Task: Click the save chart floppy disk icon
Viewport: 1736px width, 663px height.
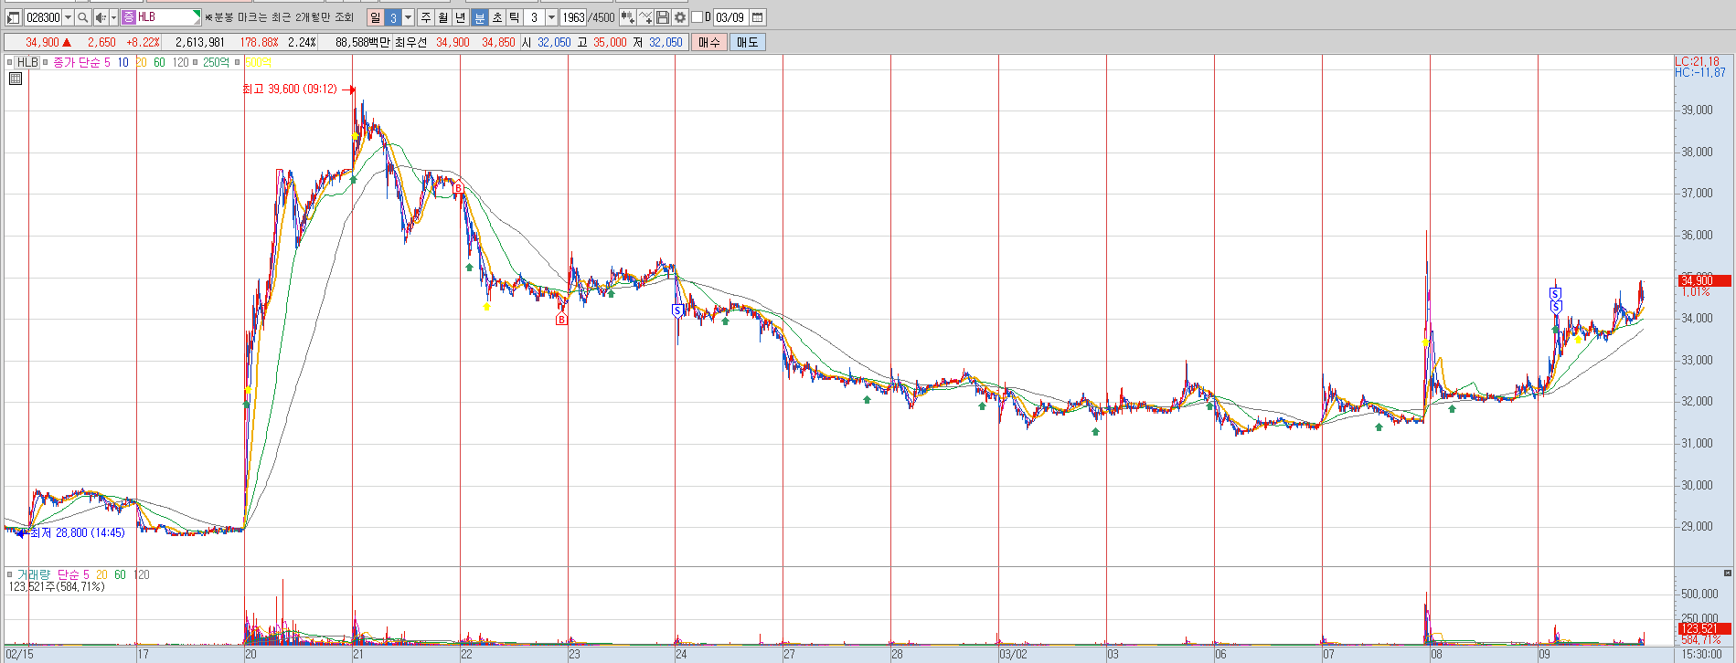Action: [x=663, y=17]
